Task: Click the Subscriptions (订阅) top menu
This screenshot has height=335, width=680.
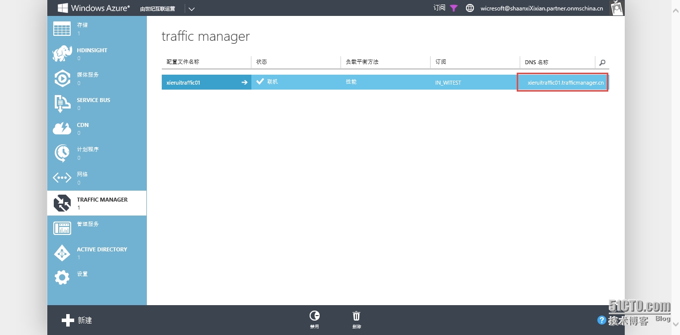Action: pyautogui.click(x=439, y=8)
